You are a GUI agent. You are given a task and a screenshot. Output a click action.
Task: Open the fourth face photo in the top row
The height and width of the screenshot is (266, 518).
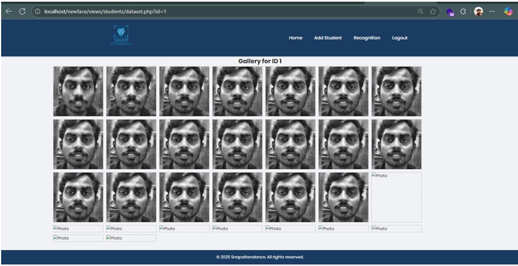237,91
